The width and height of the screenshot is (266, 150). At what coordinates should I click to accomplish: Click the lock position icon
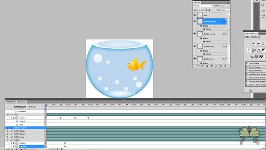(206, 10)
